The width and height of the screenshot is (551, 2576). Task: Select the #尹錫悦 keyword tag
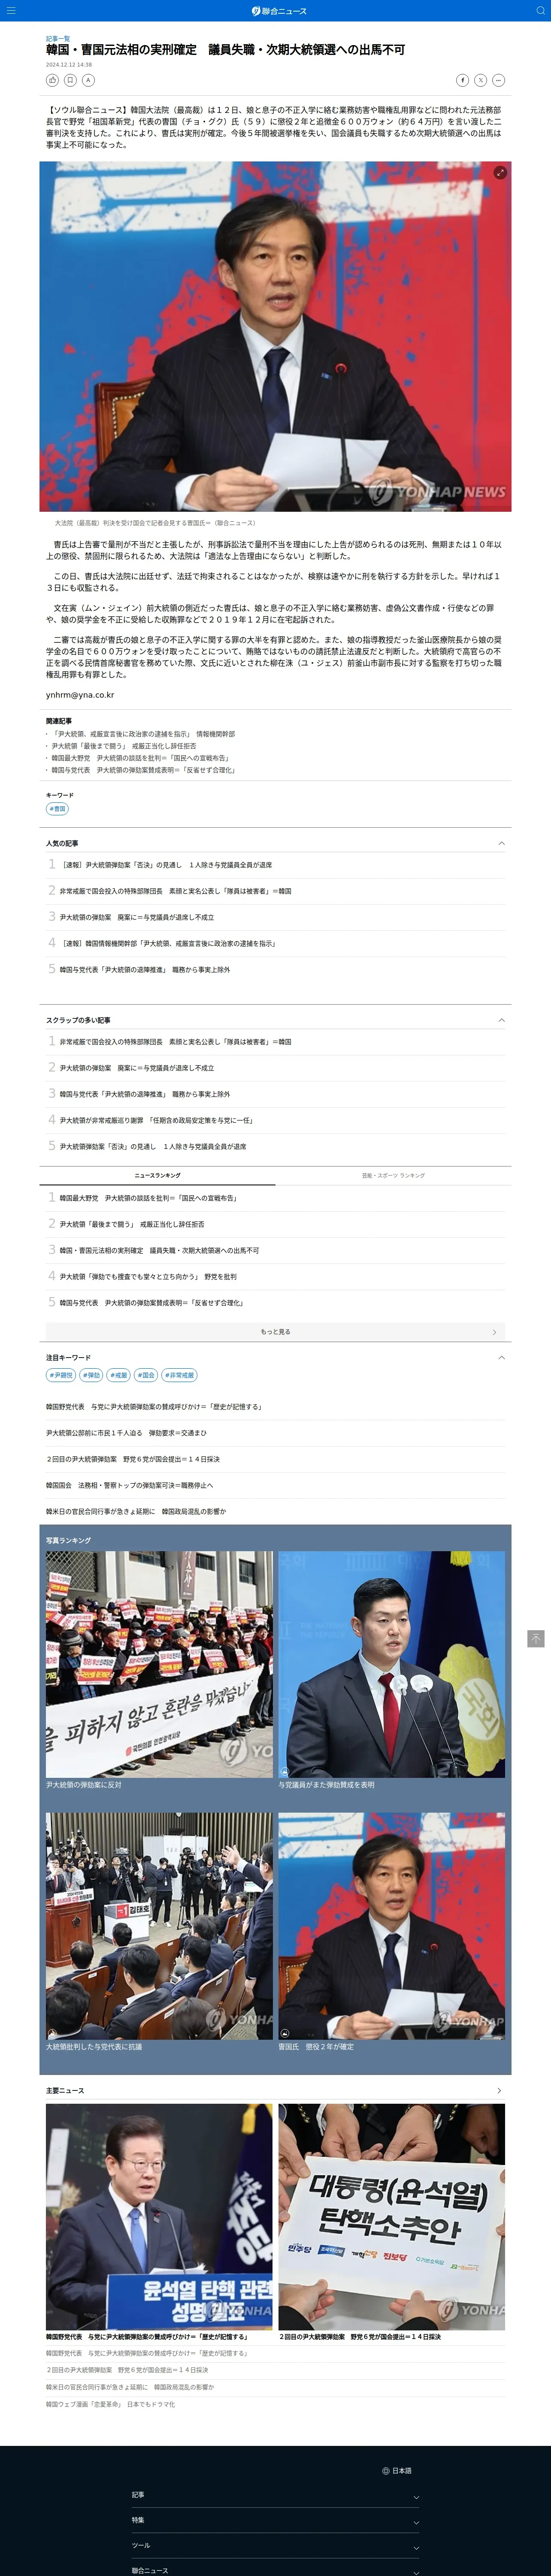point(61,1375)
